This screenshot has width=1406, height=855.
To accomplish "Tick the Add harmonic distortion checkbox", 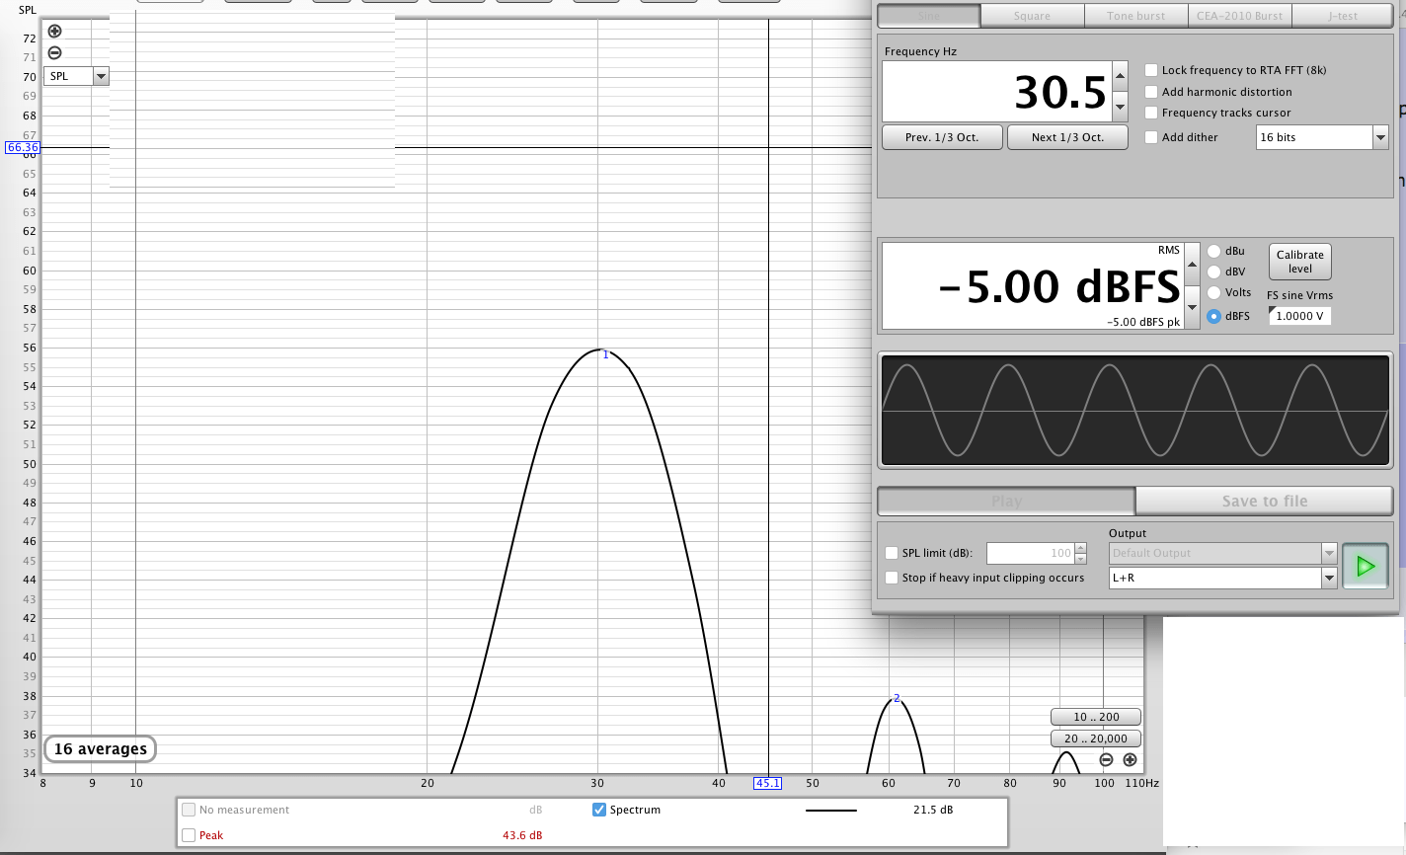I will click(x=1151, y=92).
